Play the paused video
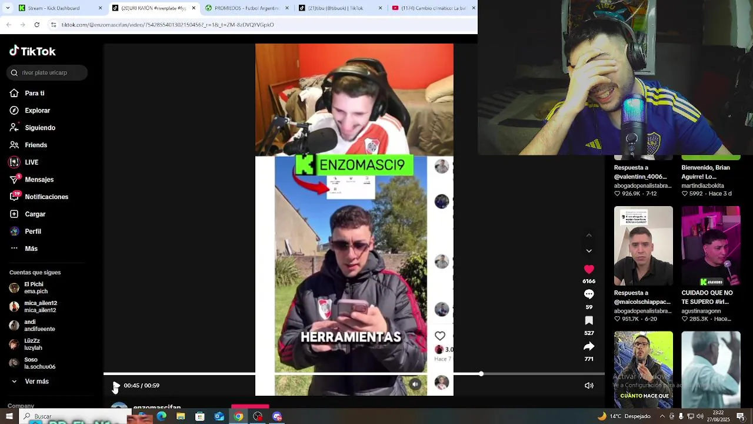This screenshot has height=424, width=753. [116, 386]
